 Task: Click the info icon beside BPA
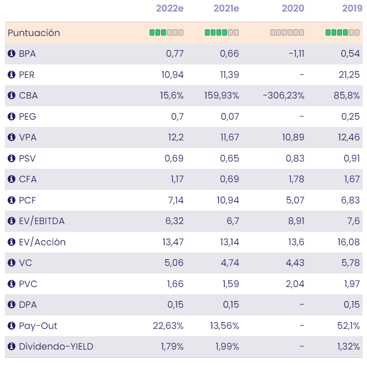[12, 54]
